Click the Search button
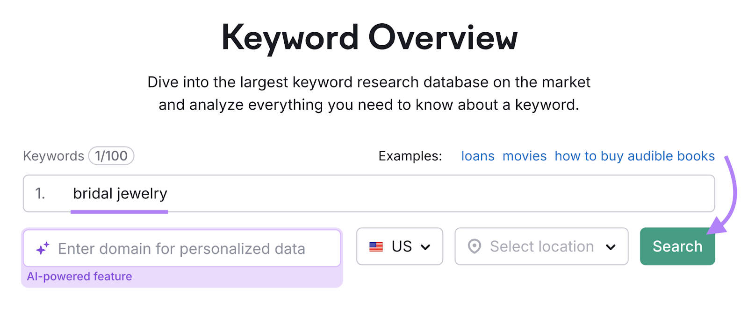The height and width of the screenshot is (316, 748). point(677,246)
